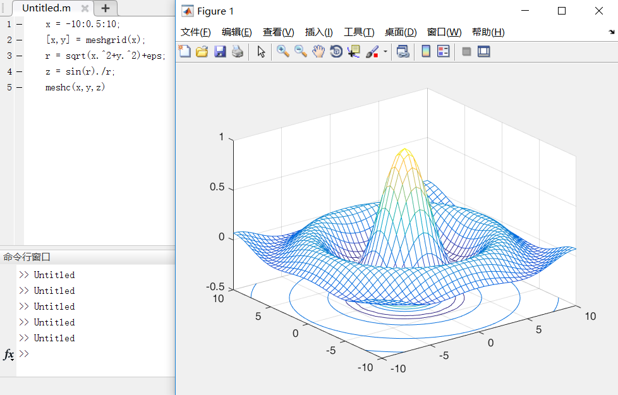
Task: Enable the Data Cursor tool
Action: tap(353, 51)
